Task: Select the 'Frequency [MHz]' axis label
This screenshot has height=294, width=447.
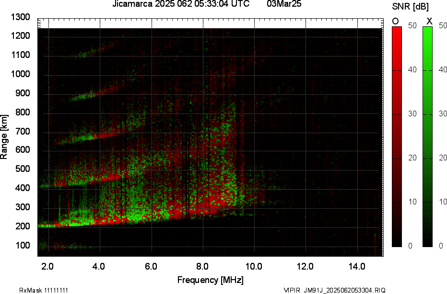Action: [x=211, y=280]
